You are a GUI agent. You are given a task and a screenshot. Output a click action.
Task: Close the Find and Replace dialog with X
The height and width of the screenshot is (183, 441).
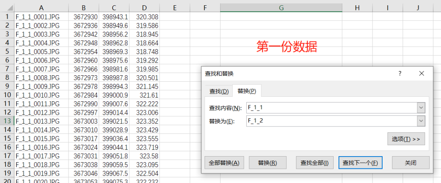[x=421, y=74]
